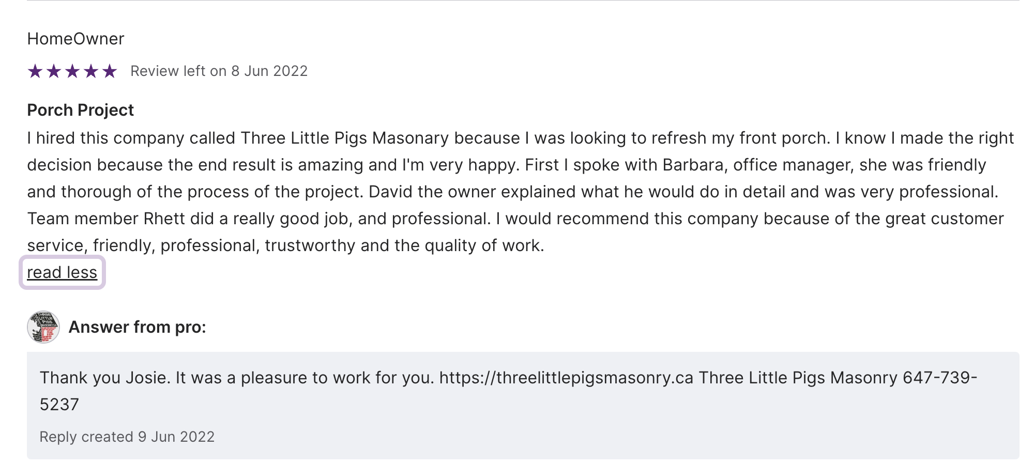Click the 'Review left on 8 Jun 2022' date
Screen dimensions: 1034x465
[219, 71]
